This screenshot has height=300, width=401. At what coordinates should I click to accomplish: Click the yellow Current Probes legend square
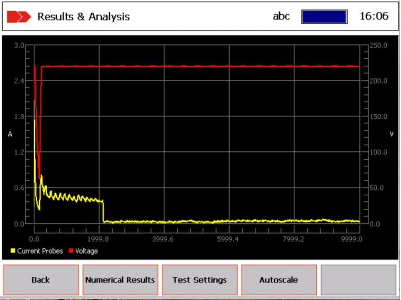[x=13, y=251]
